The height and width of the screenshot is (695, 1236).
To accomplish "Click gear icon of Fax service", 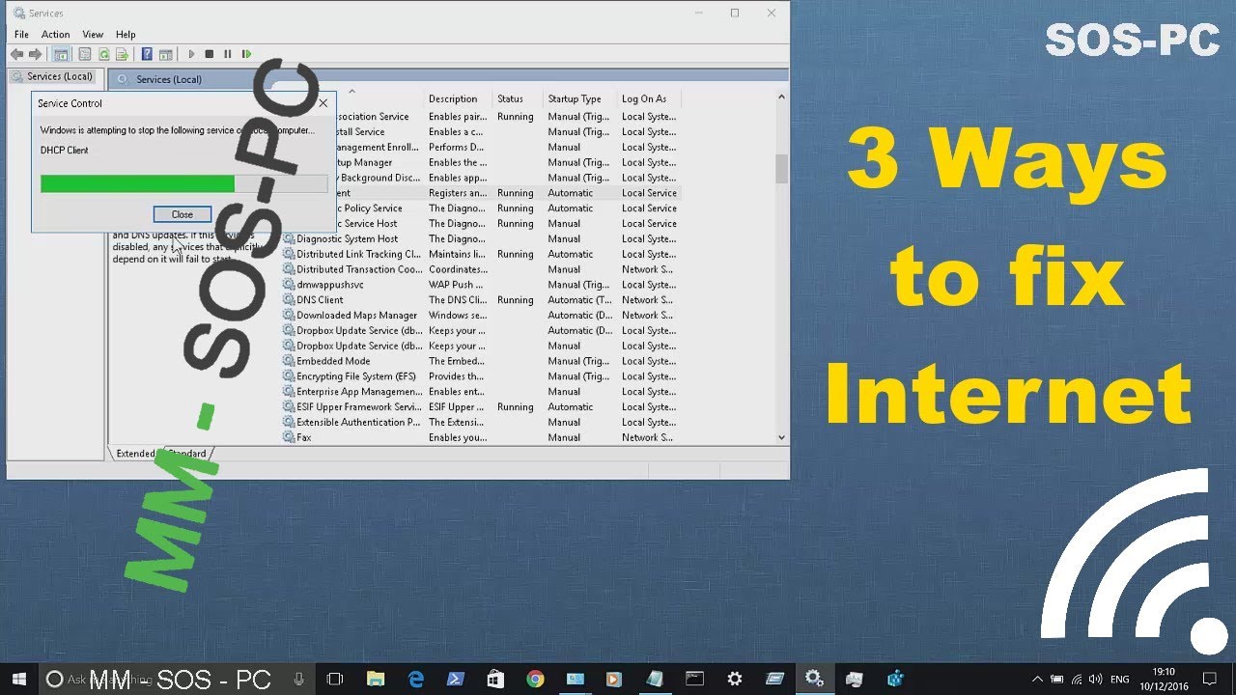I will tap(289, 437).
